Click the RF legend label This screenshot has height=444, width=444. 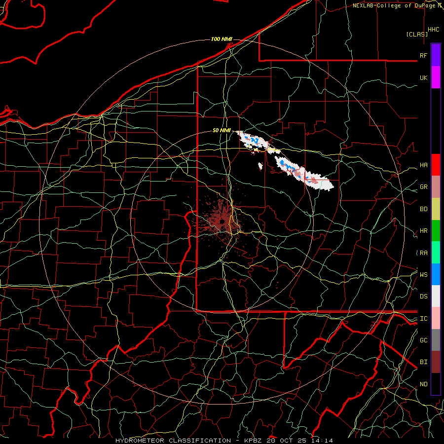(x=423, y=55)
